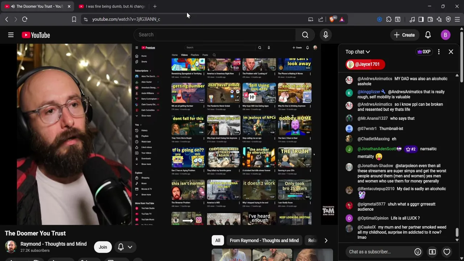Open @JonathanAdenScott author name in chat
The width and height of the screenshot is (464, 261).
pyautogui.click(x=377, y=149)
